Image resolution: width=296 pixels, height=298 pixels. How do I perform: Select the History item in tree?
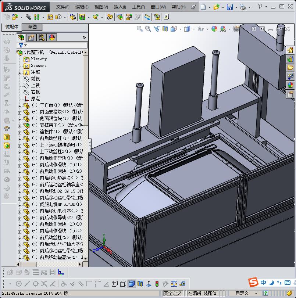[x=39, y=59]
